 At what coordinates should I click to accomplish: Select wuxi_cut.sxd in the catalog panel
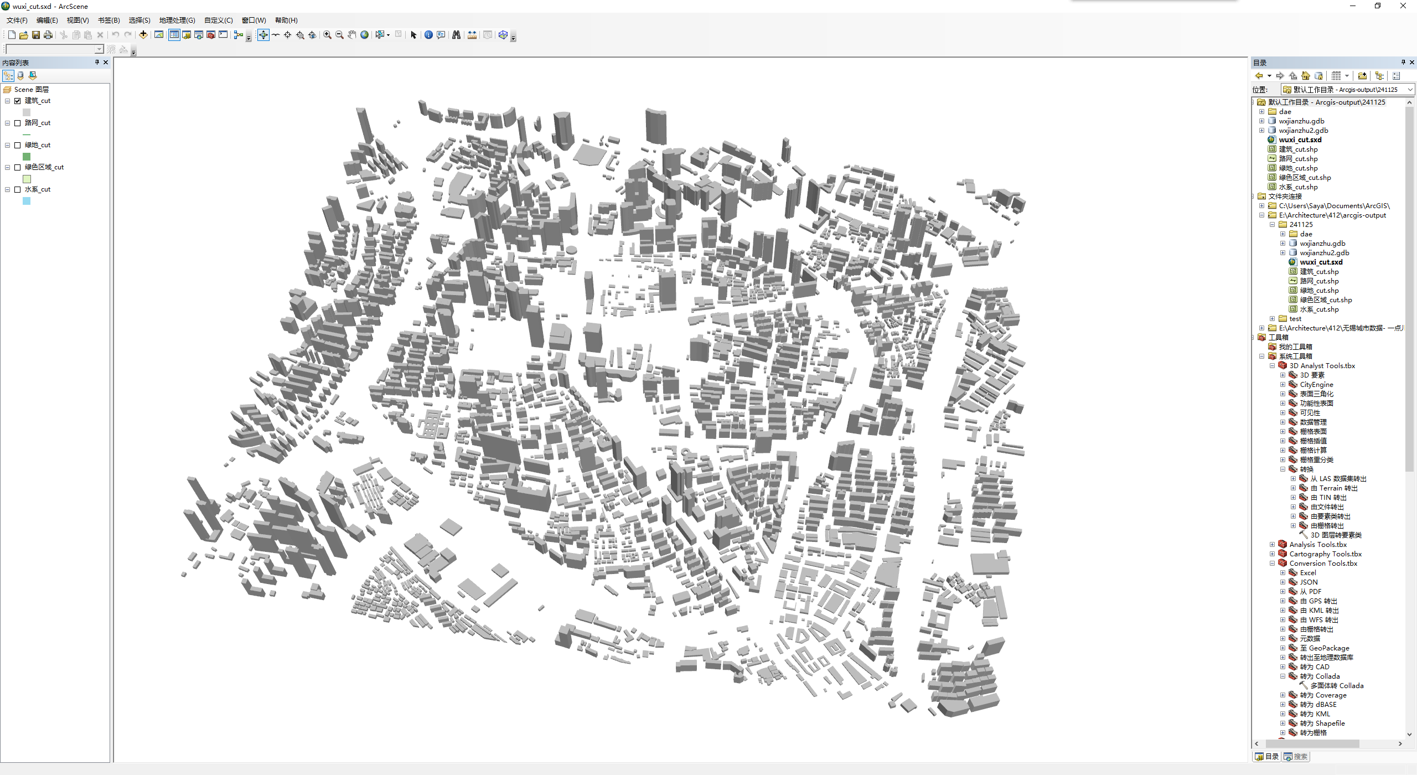pos(1301,139)
